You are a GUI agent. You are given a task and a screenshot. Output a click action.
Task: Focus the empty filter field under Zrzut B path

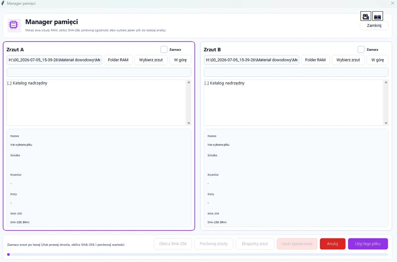pyautogui.click(x=296, y=72)
